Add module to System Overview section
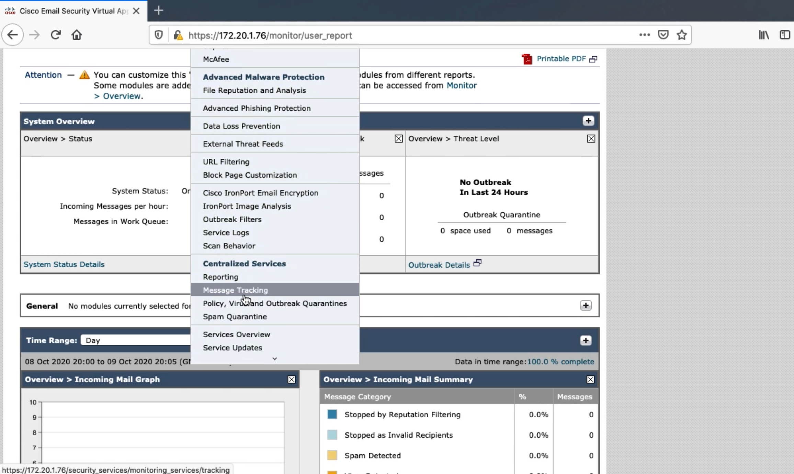 [x=588, y=121]
